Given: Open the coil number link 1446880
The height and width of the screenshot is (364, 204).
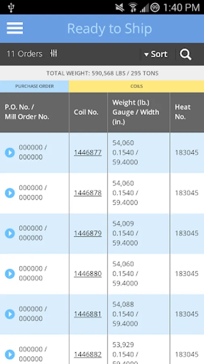Looking at the screenshot, I should [x=87, y=274].
